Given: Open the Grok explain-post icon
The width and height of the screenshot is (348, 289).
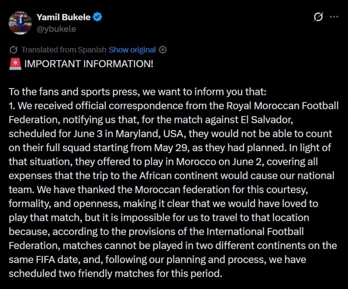Looking at the screenshot, I should (x=318, y=17).
